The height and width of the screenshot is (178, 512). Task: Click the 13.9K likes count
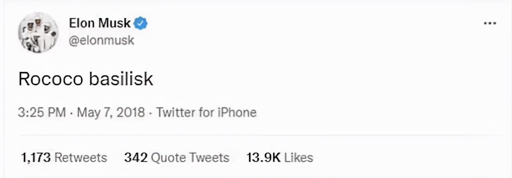tap(263, 158)
